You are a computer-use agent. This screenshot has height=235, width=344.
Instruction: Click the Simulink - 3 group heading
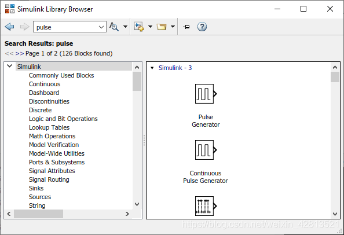tap(175, 68)
